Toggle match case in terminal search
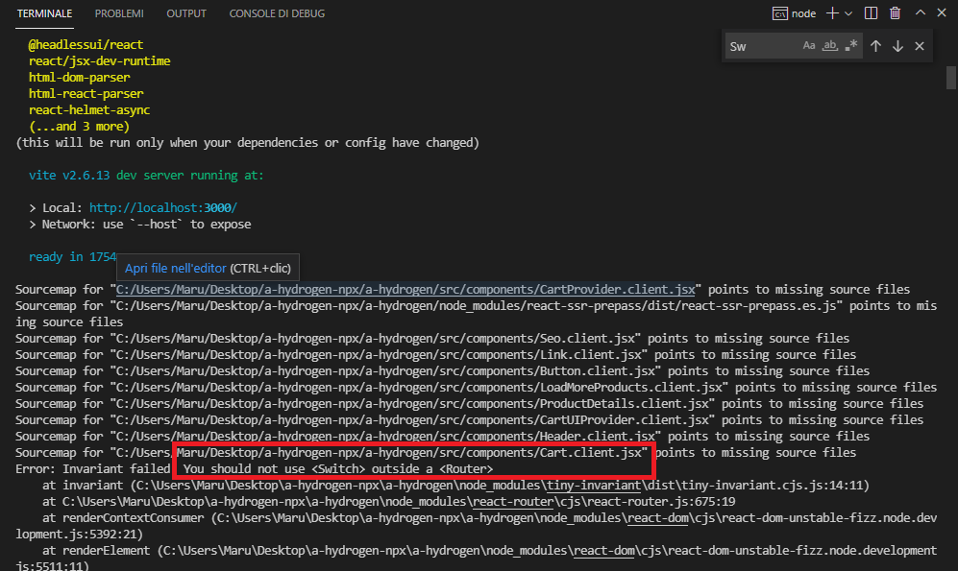This screenshot has height=571, width=958. (809, 45)
